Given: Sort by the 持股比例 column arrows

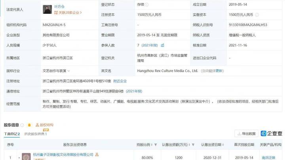Looking at the screenshot, I should tap(152, 145).
